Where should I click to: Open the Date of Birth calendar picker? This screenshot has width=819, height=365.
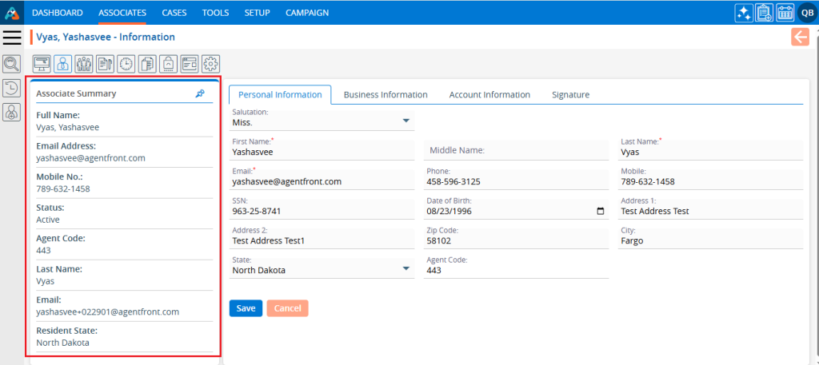(x=601, y=212)
